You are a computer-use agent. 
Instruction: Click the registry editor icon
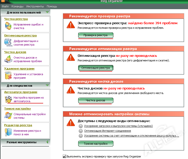tap(8, 132)
